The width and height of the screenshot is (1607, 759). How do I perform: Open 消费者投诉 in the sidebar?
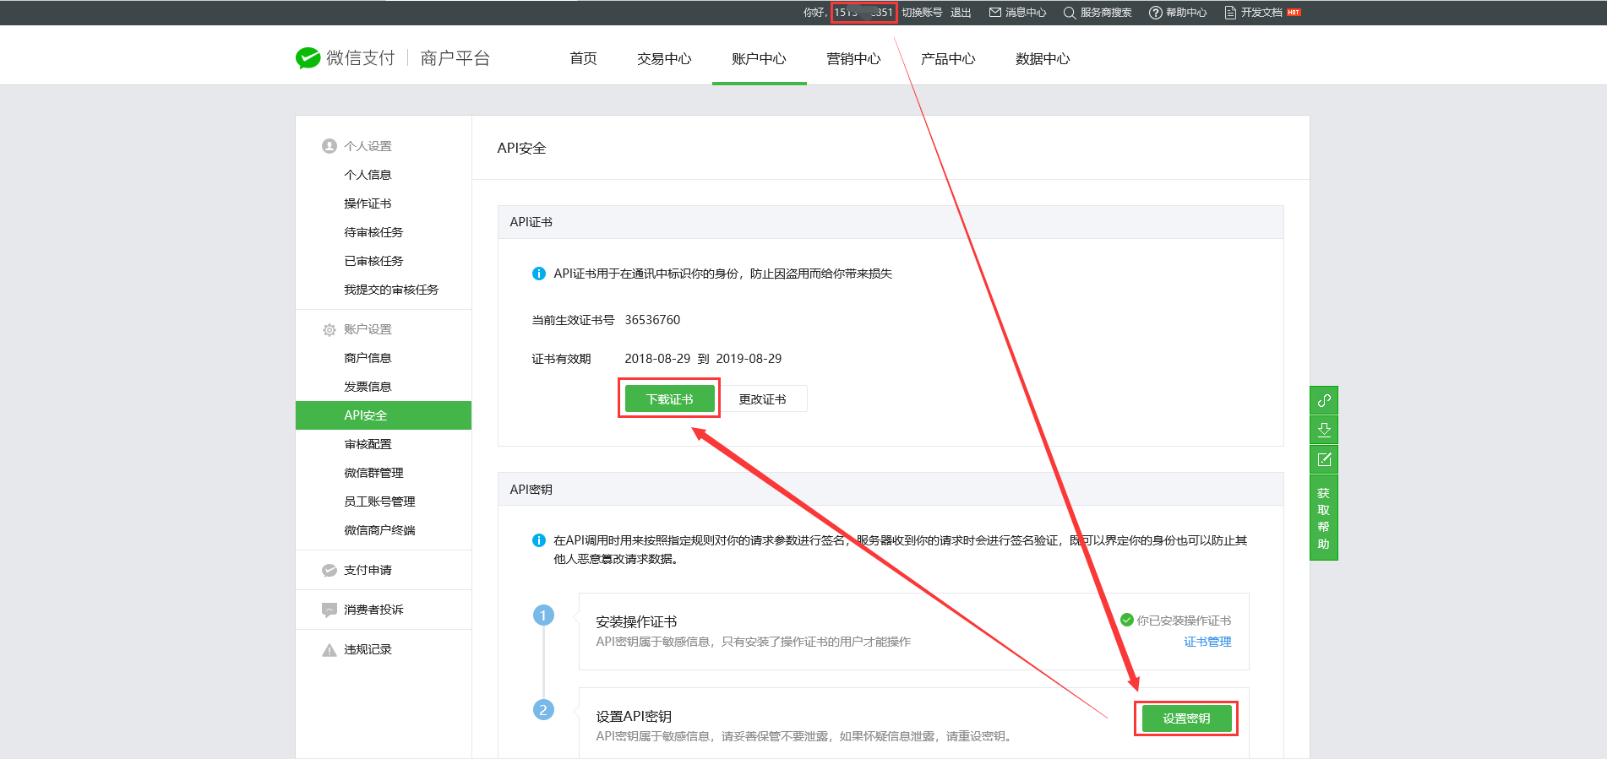[x=373, y=610]
